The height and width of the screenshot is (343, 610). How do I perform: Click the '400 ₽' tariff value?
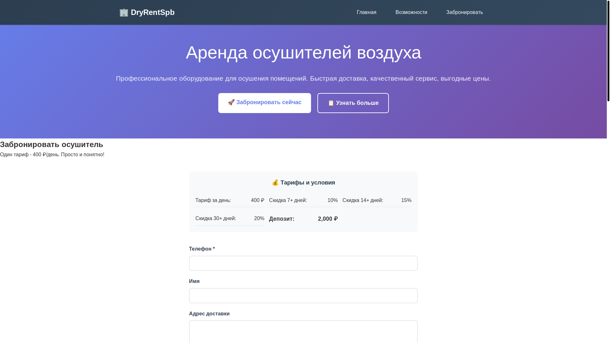click(x=258, y=200)
